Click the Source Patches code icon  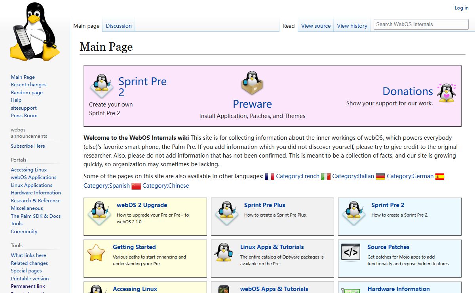point(351,253)
